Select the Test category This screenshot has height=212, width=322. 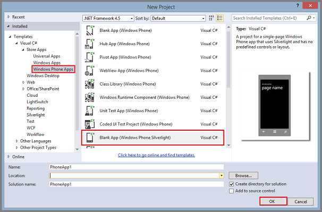pyautogui.click(x=30, y=121)
